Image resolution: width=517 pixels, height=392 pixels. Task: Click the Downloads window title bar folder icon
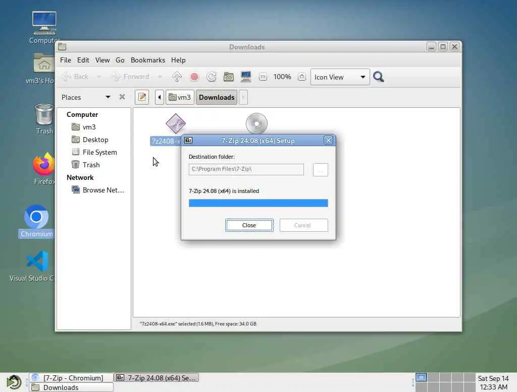coord(62,47)
